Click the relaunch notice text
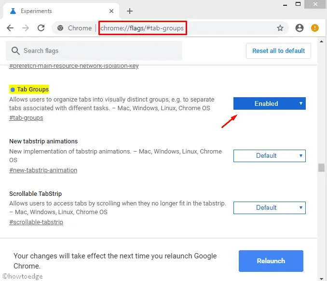The width and height of the screenshot is (327, 281). [x=115, y=261]
